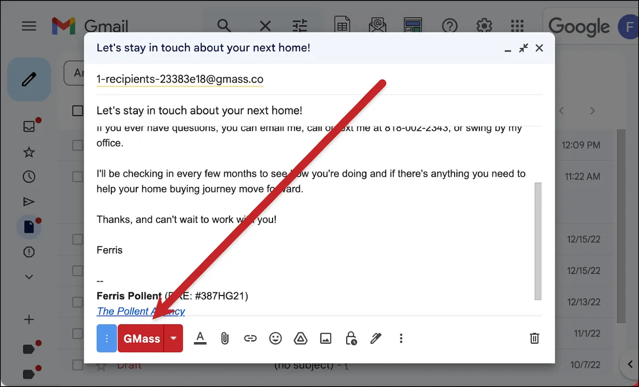The height and width of the screenshot is (387, 639).
Task: Show search options sliders icon
Action: coord(300,26)
